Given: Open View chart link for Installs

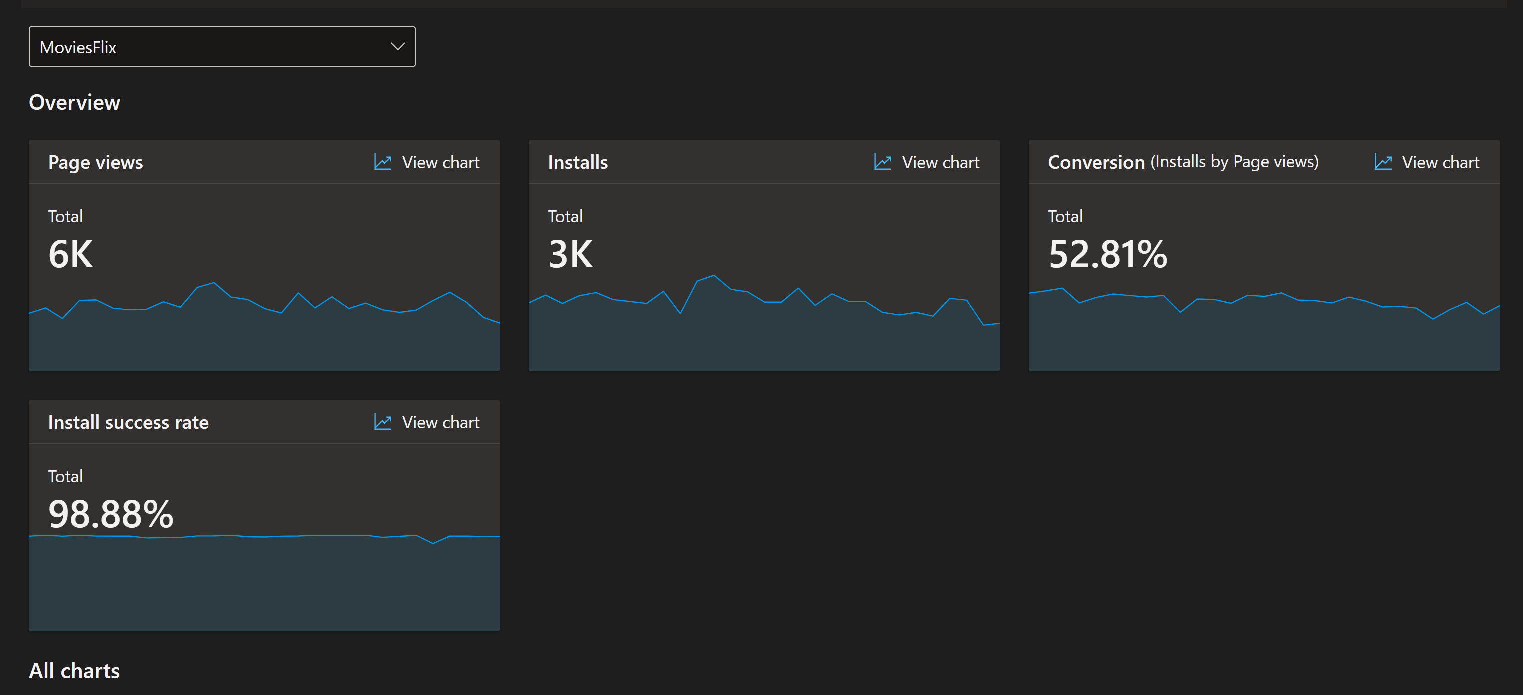Looking at the screenshot, I should pos(940,162).
